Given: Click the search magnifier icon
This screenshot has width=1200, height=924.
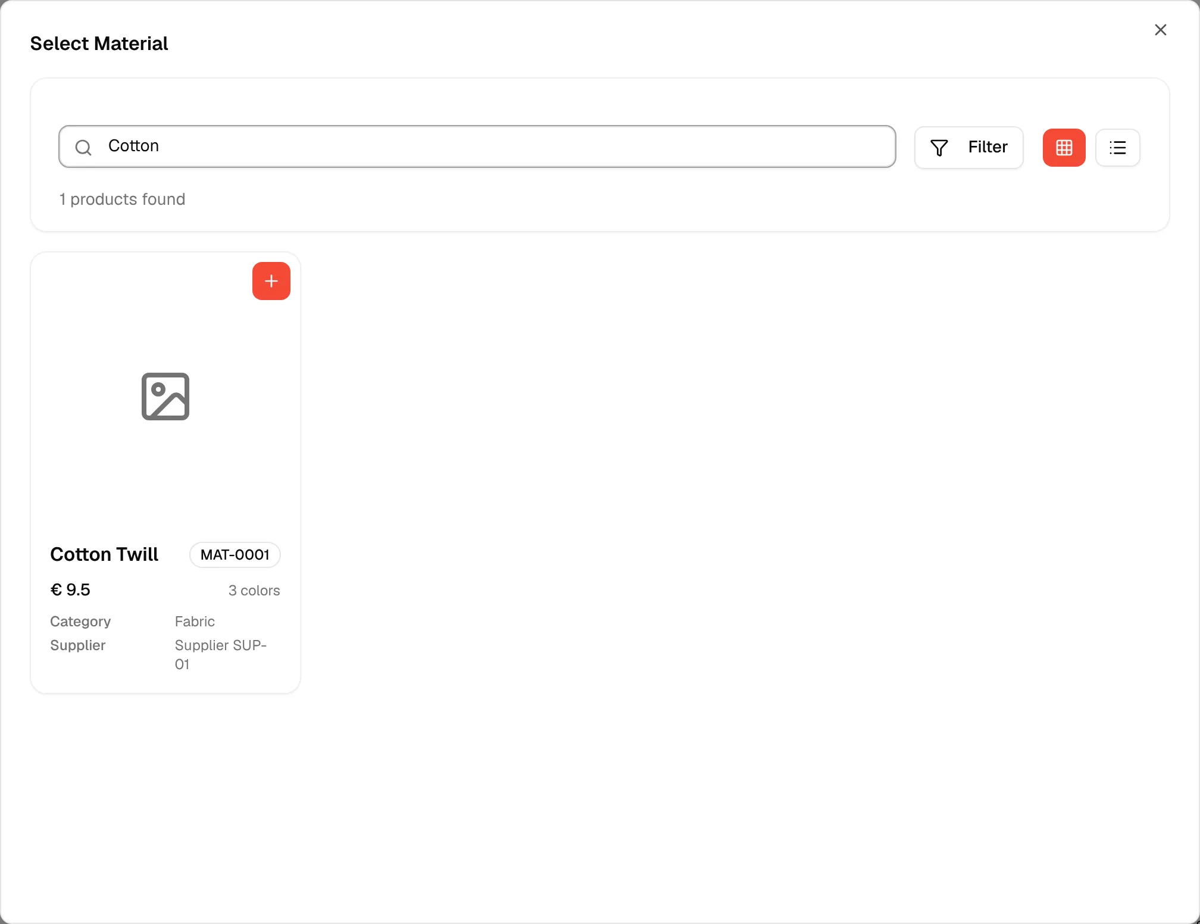Looking at the screenshot, I should [x=83, y=147].
